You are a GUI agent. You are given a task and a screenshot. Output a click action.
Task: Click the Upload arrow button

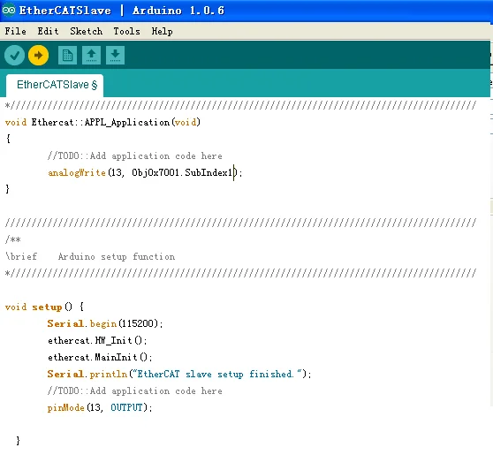click(x=38, y=56)
